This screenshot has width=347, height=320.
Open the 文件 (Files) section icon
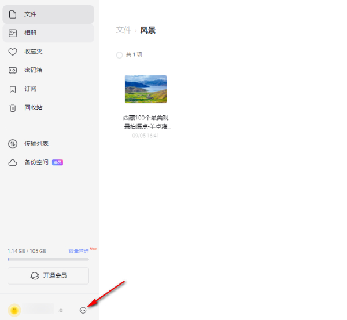tap(13, 14)
